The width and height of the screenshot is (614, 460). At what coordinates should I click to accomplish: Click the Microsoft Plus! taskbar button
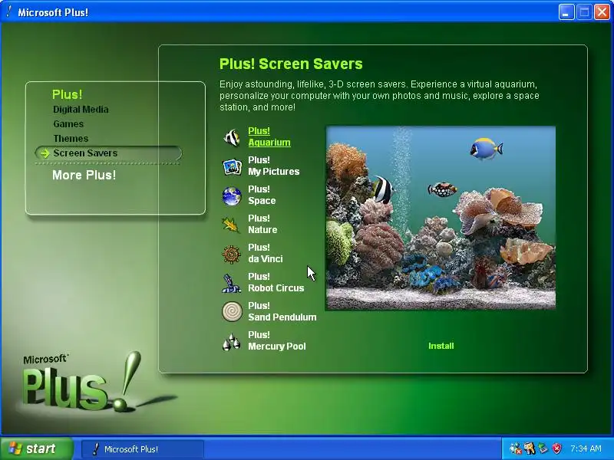143,449
